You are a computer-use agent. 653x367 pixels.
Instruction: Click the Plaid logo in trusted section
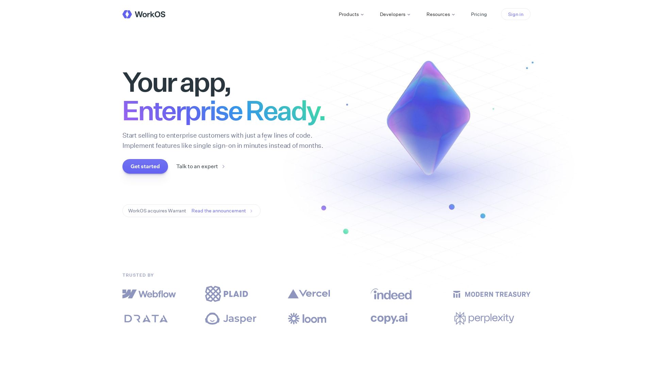pos(227,294)
